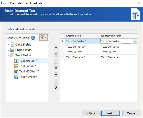Select the Text Contents* source row

(x=83, y=47)
